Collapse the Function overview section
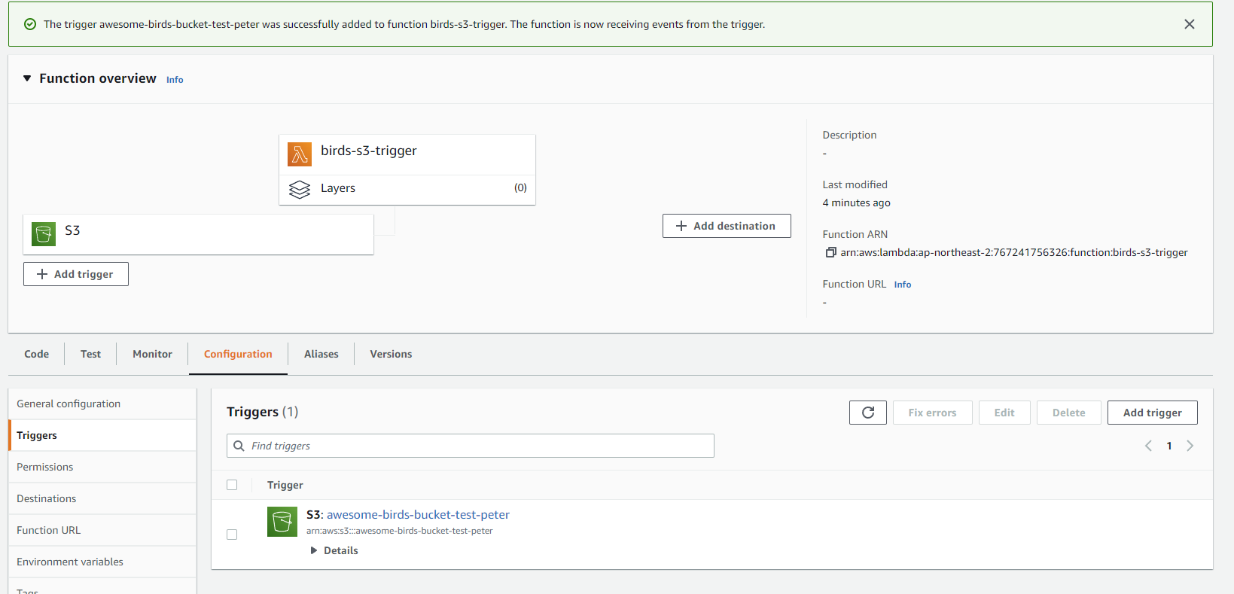This screenshot has width=1234, height=594. pos(27,78)
